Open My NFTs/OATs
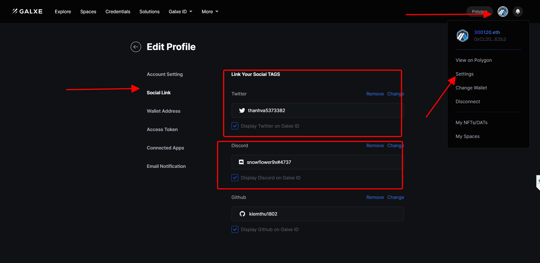Viewport: 540px width, 263px height. pyautogui.click(x=471, y=122)
